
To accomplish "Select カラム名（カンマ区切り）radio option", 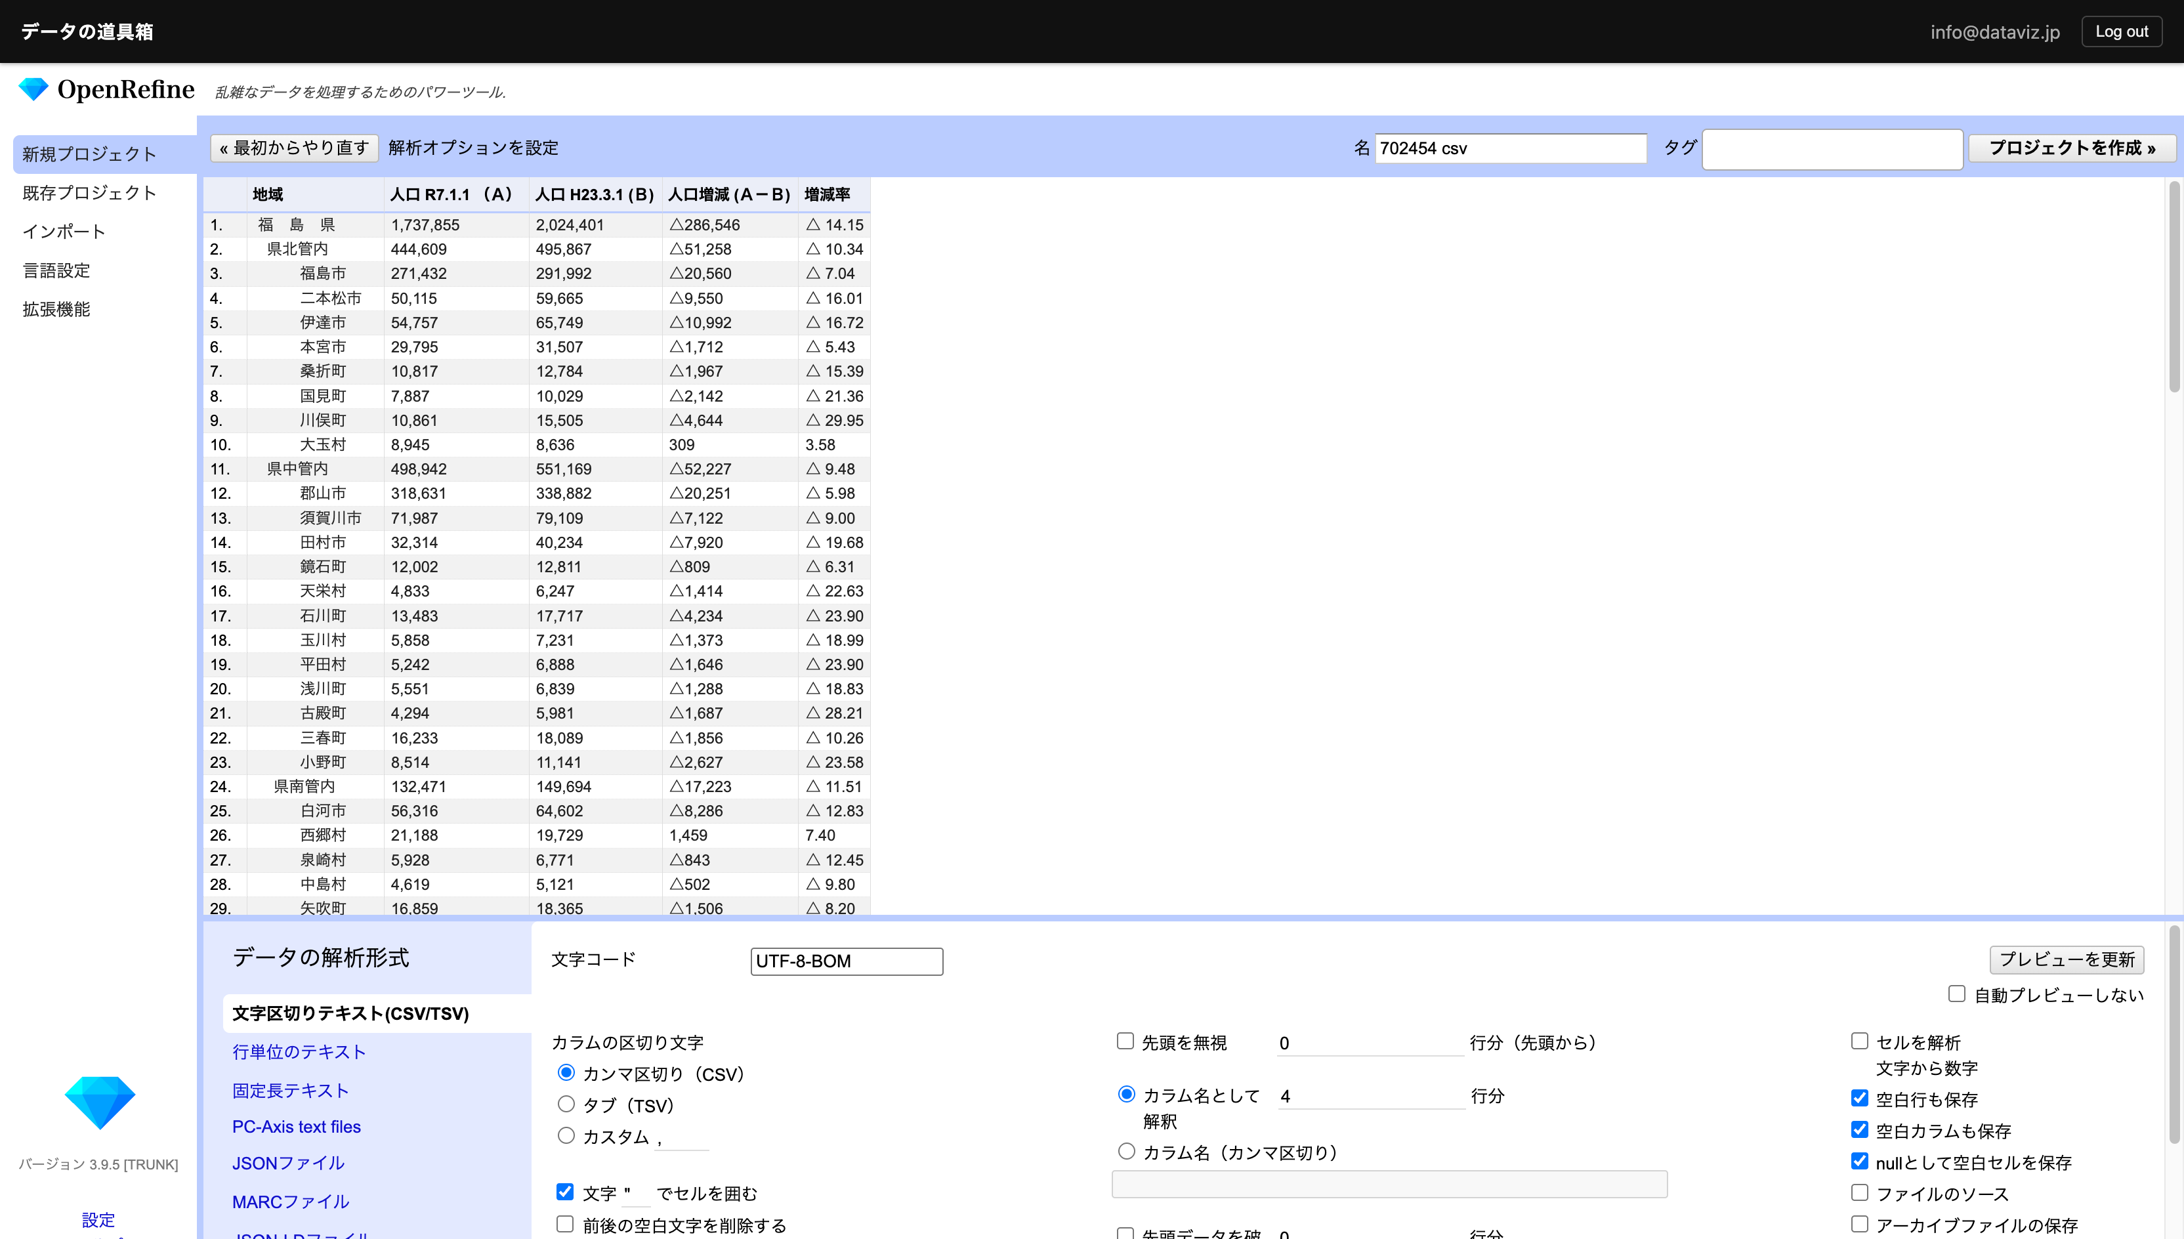I will click(x=1127, y=1151).
